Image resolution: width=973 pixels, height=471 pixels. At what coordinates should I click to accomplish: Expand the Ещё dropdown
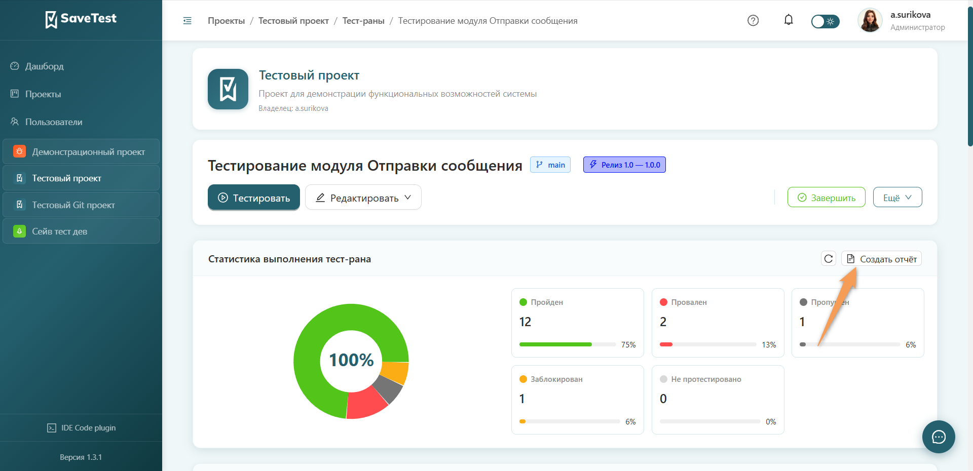(897, 198)
